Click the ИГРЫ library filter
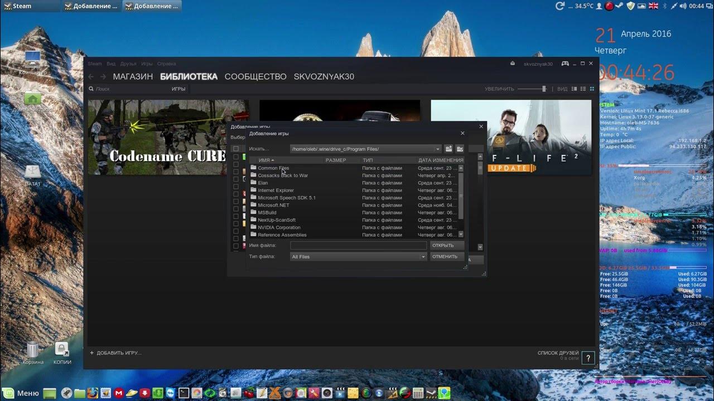The image size is (714, 401). [x=178, y=89]
